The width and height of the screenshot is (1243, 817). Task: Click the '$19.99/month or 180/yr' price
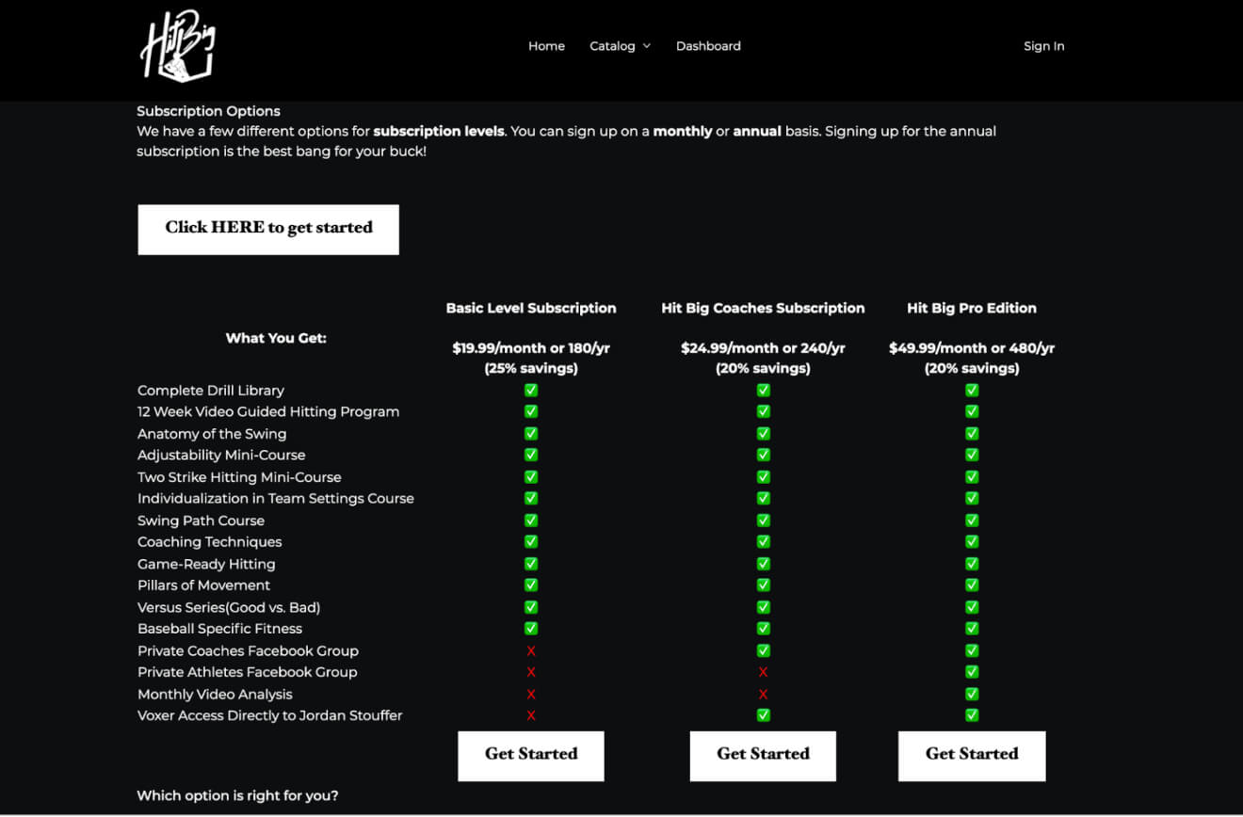pyautogui.click(x=531, y=348)
